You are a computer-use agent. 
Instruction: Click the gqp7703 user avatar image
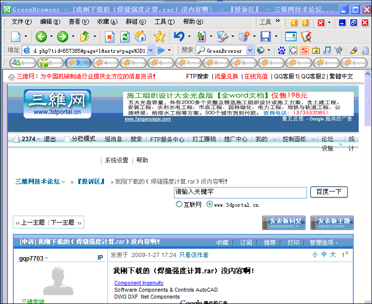coord(58,281)
